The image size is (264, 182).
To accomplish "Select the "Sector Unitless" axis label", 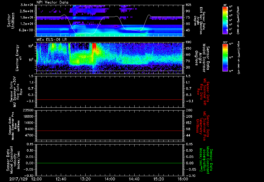I will coord(11,21).
